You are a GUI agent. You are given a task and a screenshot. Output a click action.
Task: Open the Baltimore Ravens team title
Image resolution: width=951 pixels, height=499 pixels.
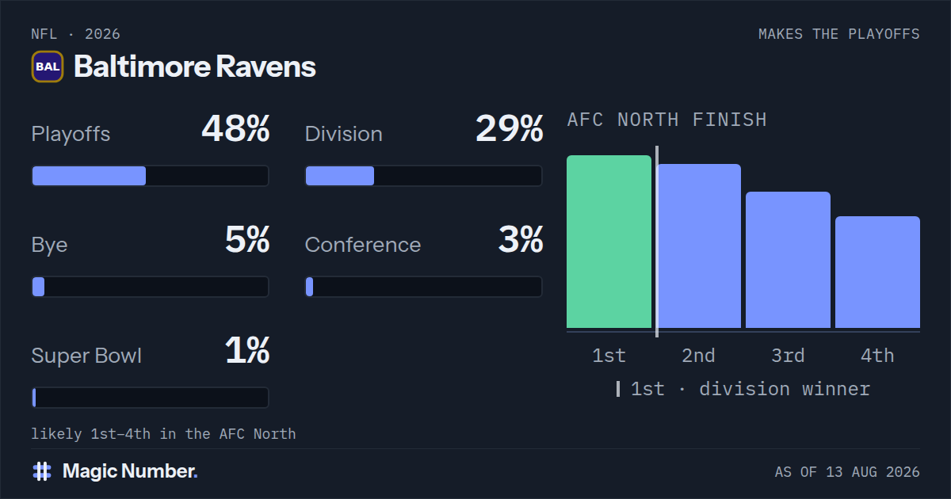195,67
